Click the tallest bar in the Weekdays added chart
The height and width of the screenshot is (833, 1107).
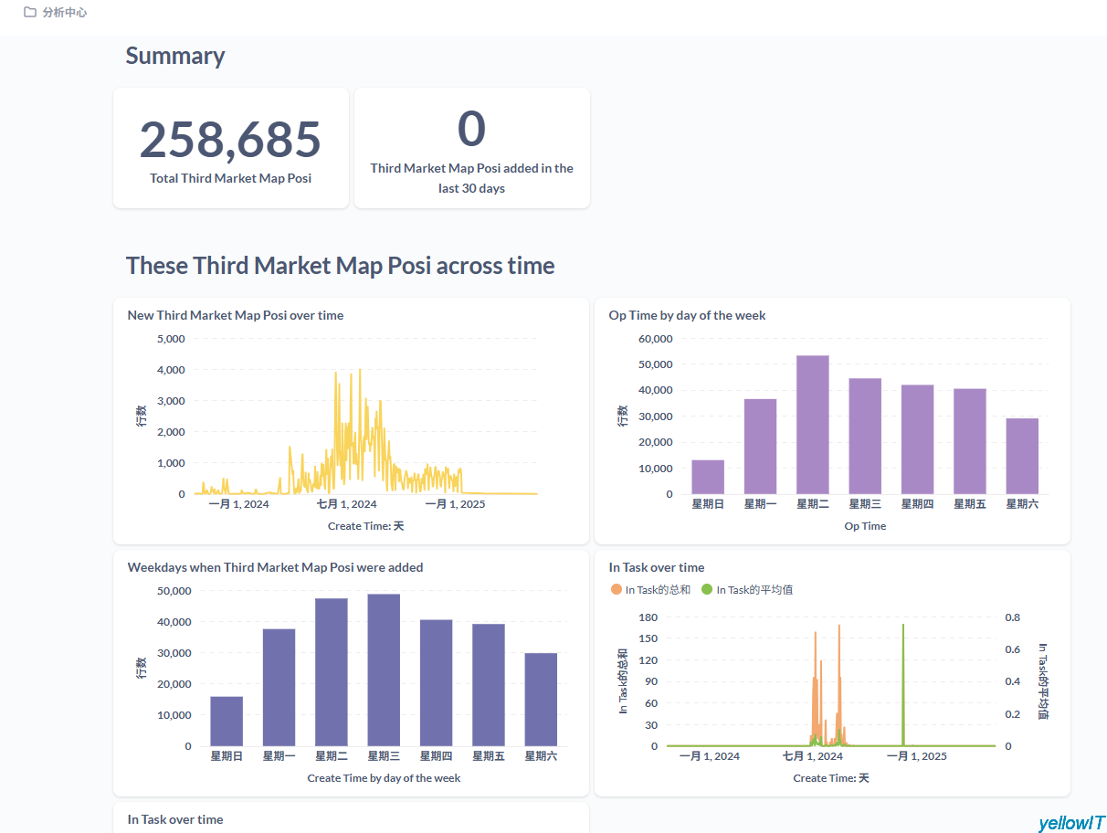point(384,670)
